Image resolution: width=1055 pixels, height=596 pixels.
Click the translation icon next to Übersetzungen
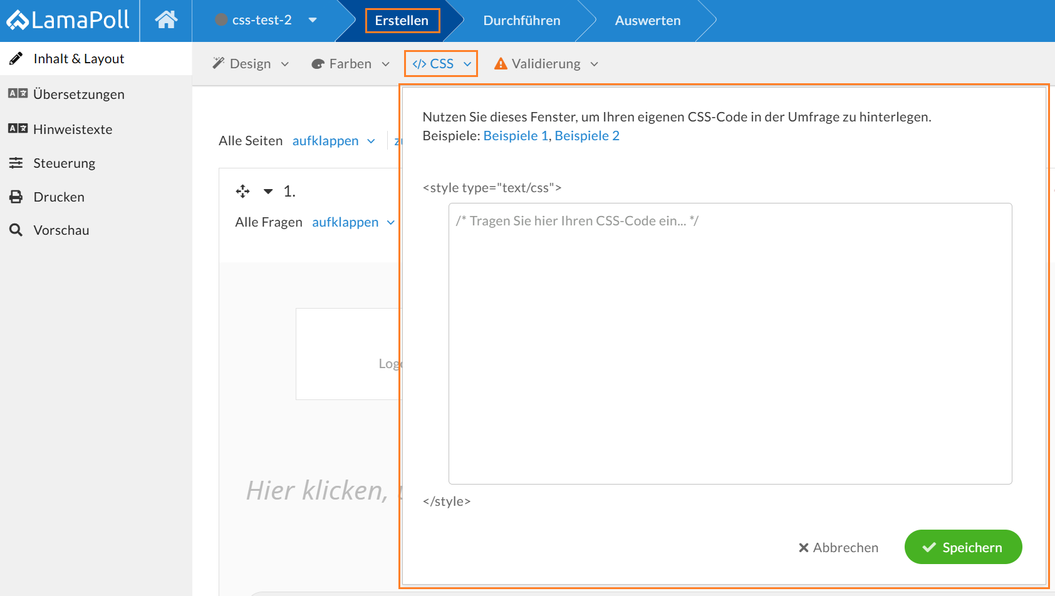click(x=18, y=93)
